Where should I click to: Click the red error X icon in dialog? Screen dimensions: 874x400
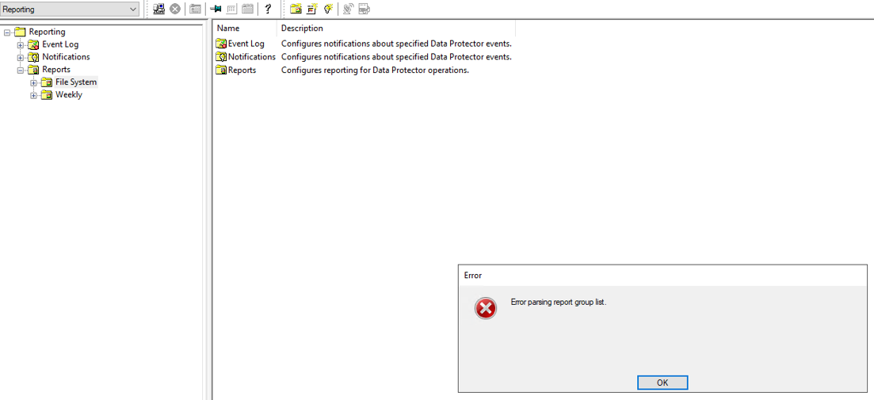[x=486, y=308]
